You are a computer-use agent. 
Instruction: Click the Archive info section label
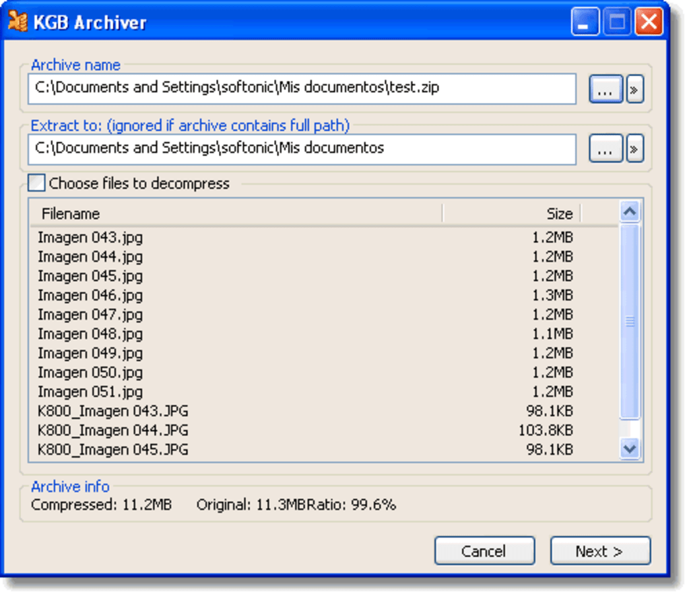[x=69, y=486]
